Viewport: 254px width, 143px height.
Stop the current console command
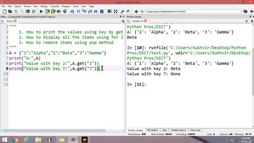click(246, 21)
